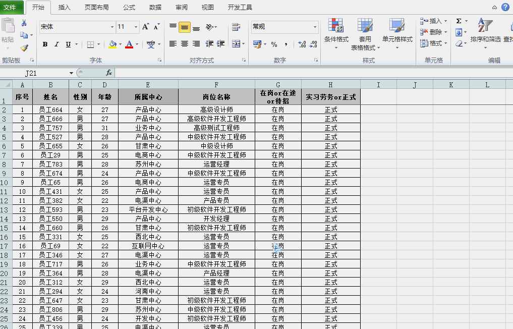Viewport: 513px width, 329px height.
Task: Decrease indent icon
Action: 209,43
